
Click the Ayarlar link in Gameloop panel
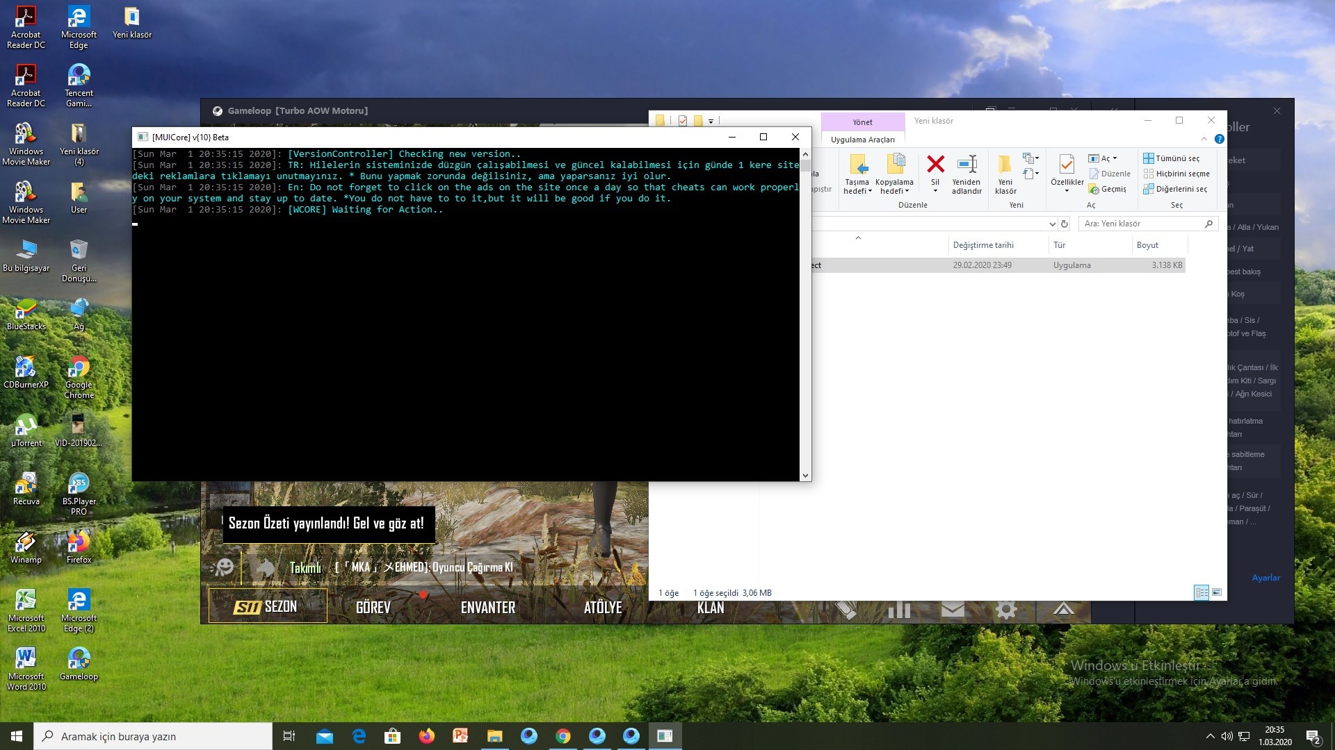(1265, 578)
